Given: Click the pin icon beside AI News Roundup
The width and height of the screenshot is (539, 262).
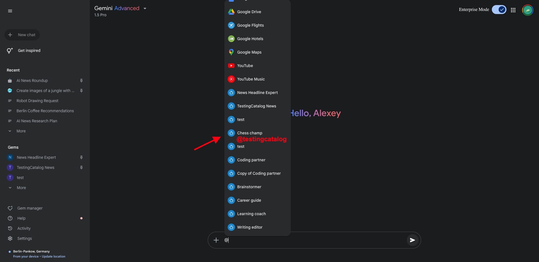Looking at the screenshot, I should click(81, 81).
